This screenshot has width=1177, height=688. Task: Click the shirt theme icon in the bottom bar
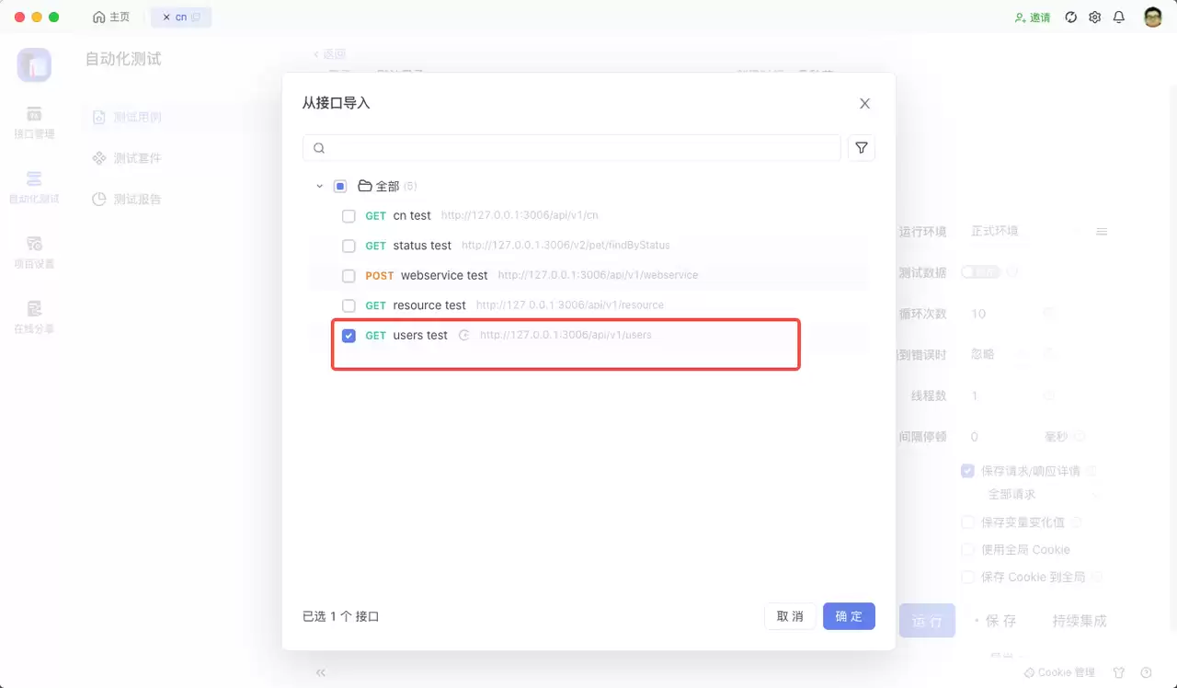point(1119,673)
